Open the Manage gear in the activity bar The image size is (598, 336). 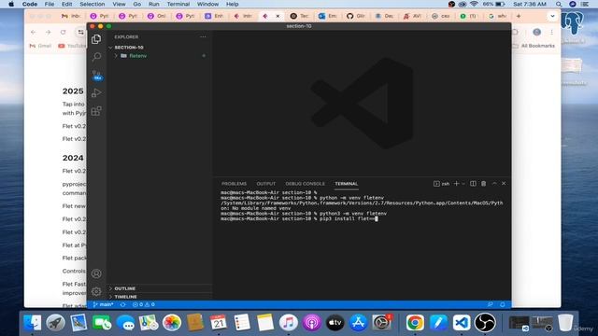[x=96, y=291]
